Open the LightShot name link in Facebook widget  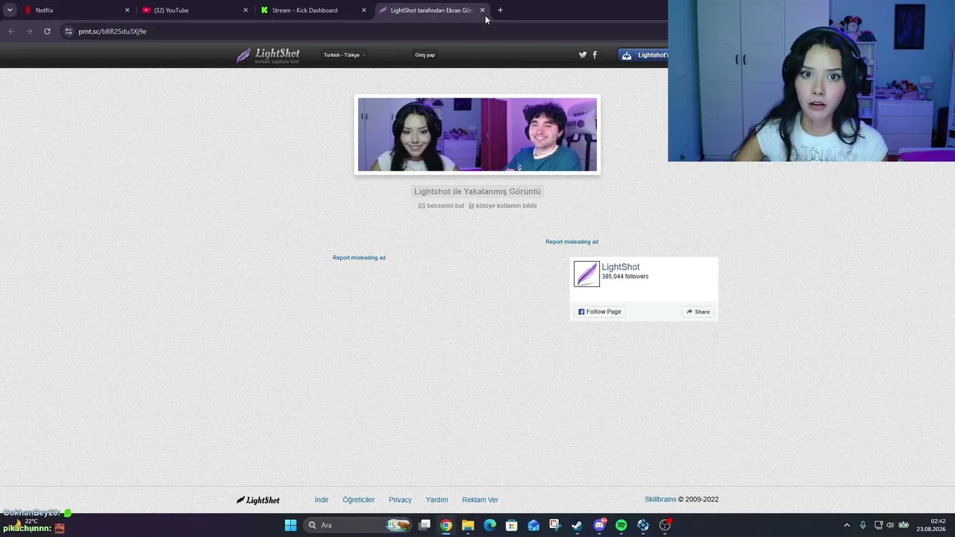pos(621,267)
